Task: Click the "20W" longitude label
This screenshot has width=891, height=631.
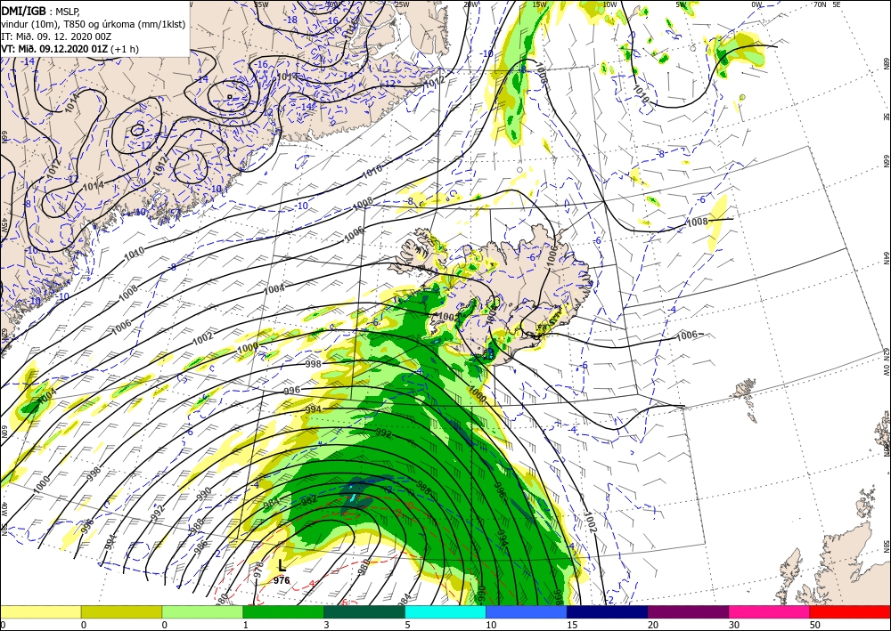Action: tap(470, 4)
